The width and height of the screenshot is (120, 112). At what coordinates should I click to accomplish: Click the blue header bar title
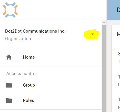click(x=119, y=10)
